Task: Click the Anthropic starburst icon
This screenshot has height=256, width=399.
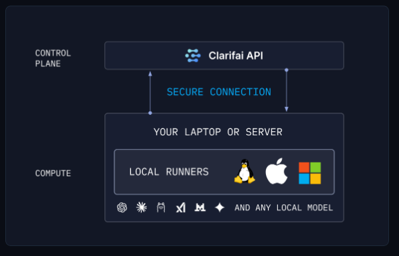Action: tap(142, 208)
